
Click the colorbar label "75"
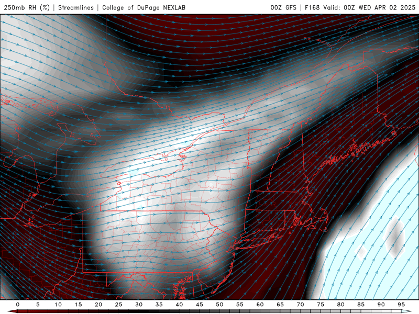(321, 305)
